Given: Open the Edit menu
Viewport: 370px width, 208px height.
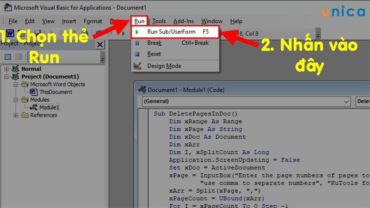Looking at the screenshot, I should 30,21.
